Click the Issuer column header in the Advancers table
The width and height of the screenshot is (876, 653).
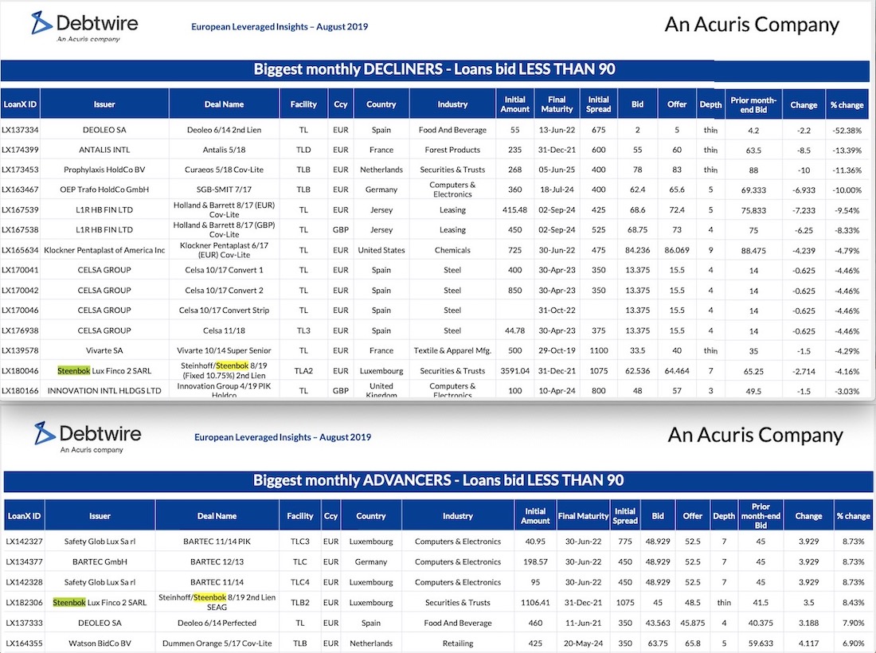[x=100, y=515]
